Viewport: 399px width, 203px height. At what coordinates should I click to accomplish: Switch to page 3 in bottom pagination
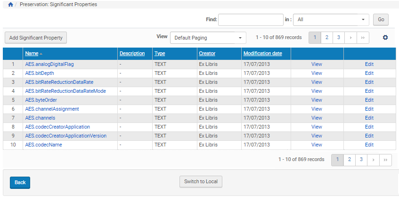tap(361, 160)
